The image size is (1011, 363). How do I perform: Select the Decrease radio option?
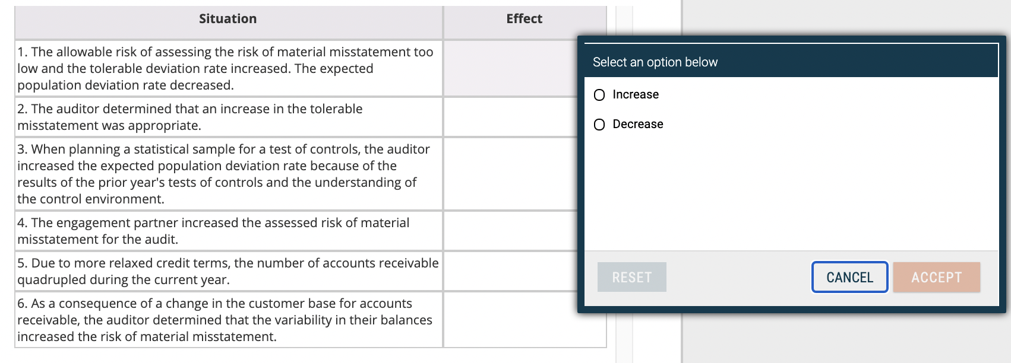click(599, 125)
